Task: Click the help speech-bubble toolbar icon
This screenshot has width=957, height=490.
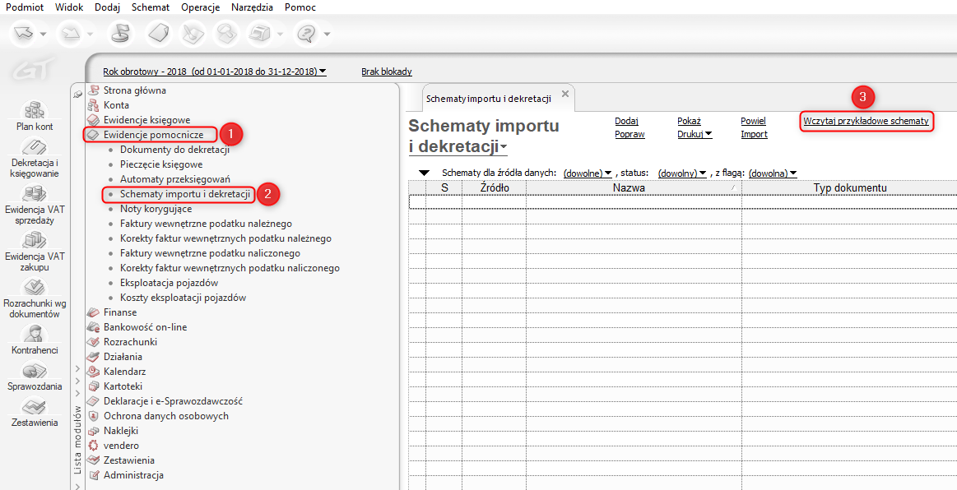Action: pyautogui.click(x=305, y=34)
